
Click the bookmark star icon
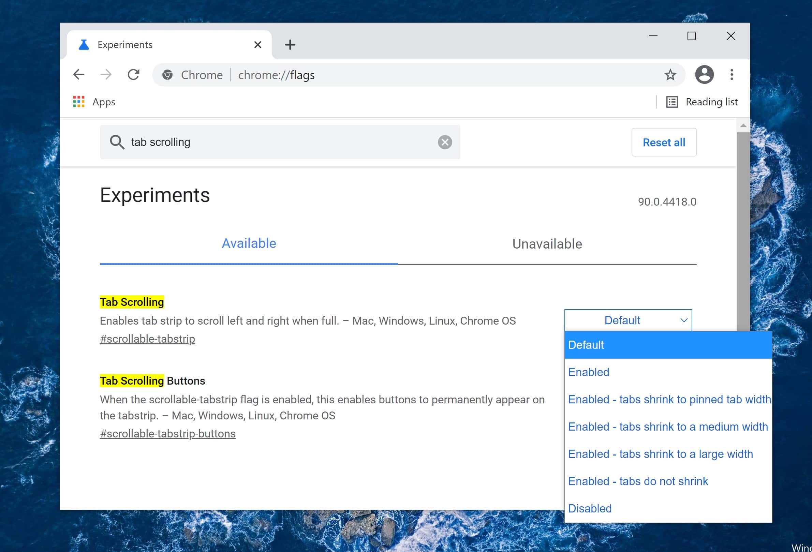[x=670, y=74]
